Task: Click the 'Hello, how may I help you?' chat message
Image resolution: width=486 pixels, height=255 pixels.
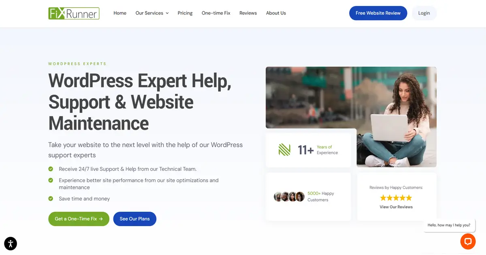Action: (x=449, y=225)
